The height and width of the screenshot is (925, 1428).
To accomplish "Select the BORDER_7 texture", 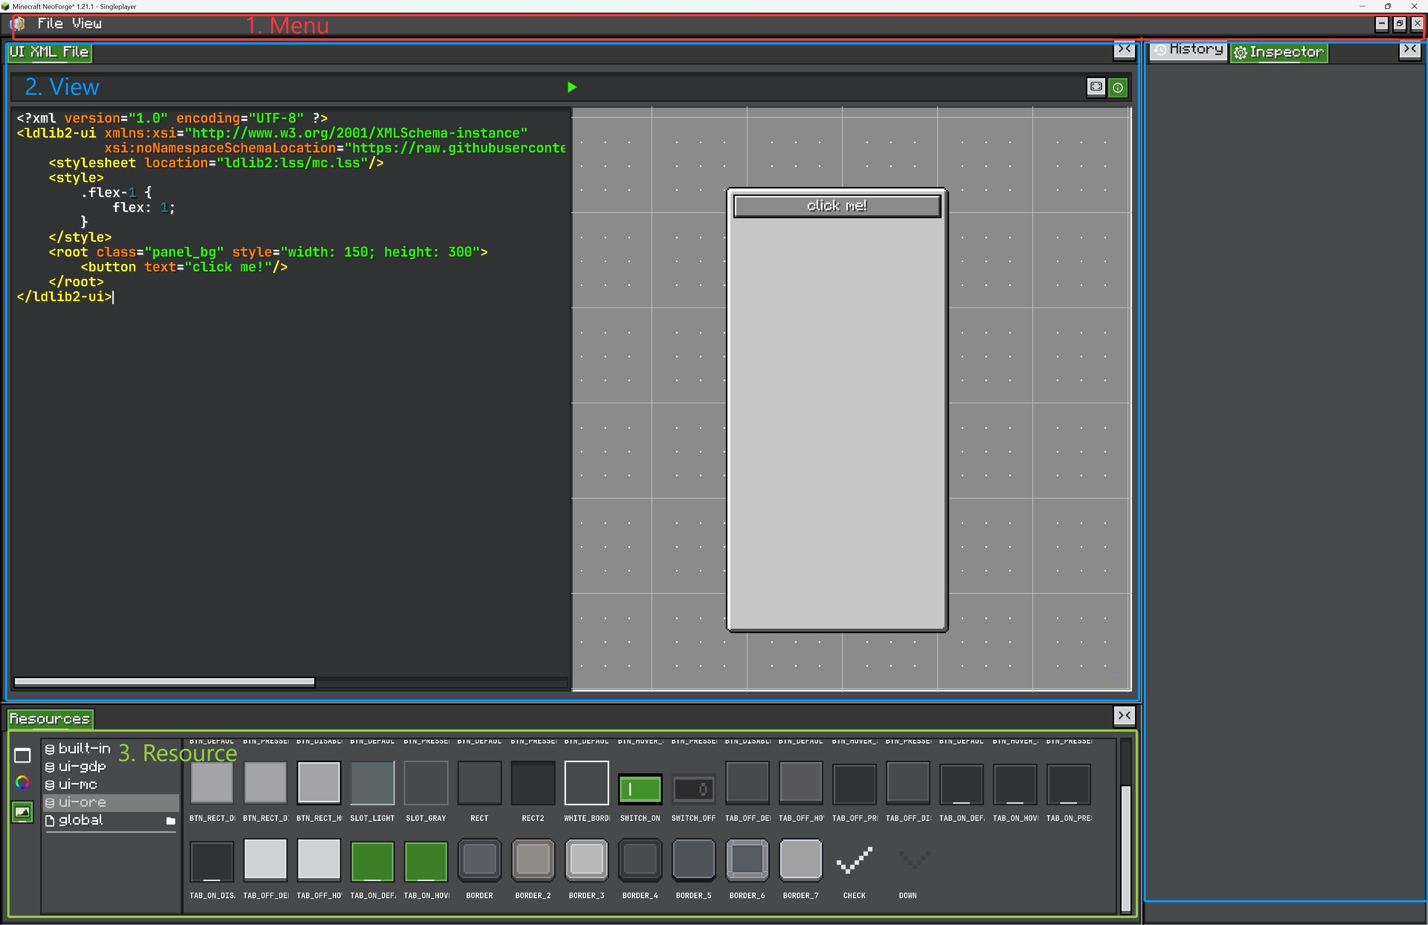I will tap(800, 860).
